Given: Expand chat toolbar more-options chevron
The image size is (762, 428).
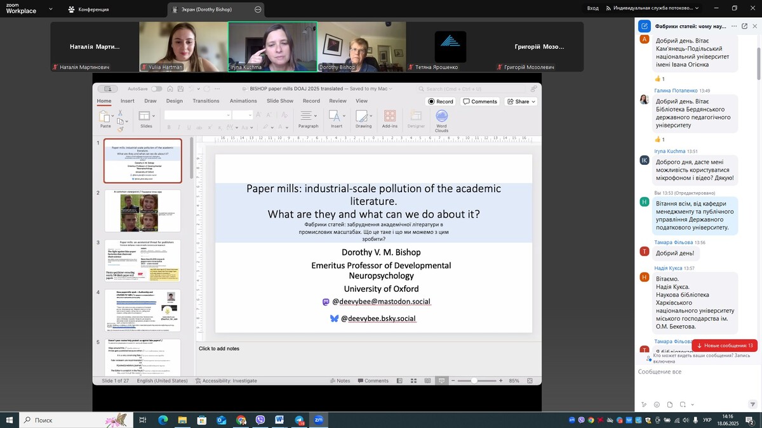Looking at the screenshot, I should (x=693, y=405).
